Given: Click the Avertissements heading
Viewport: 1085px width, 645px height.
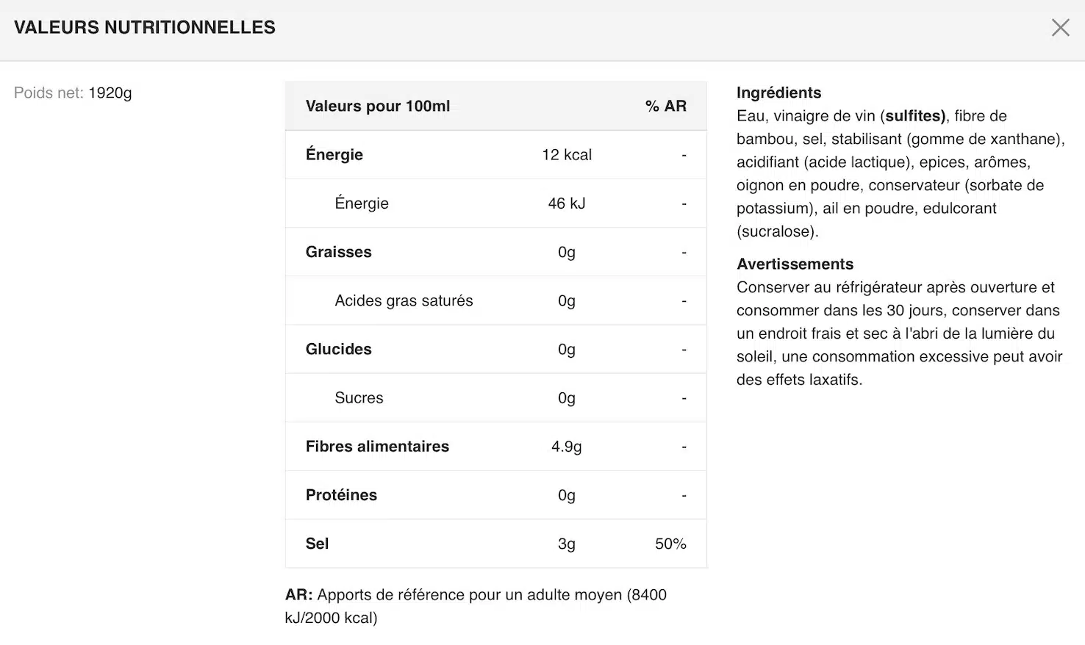Looking at the screenshot, I should pos(795,264).
